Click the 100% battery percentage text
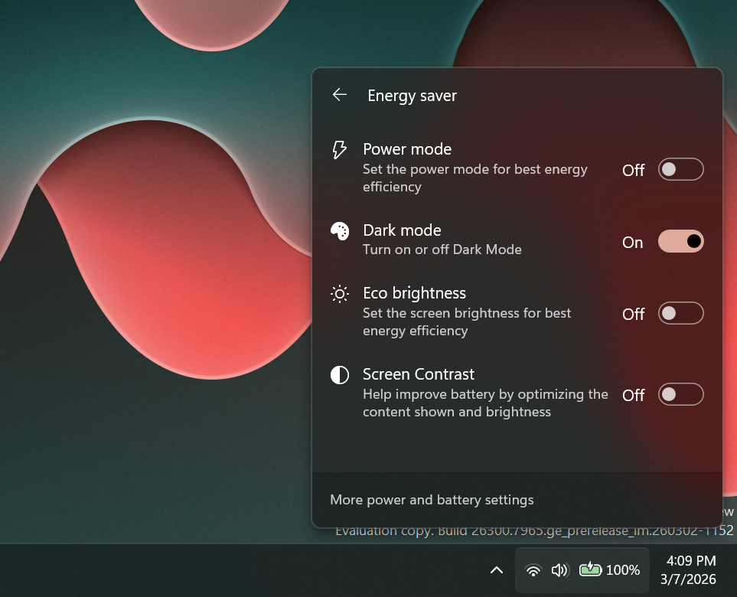Viewport: 737px width, 597px height. [x=623, y=570]
